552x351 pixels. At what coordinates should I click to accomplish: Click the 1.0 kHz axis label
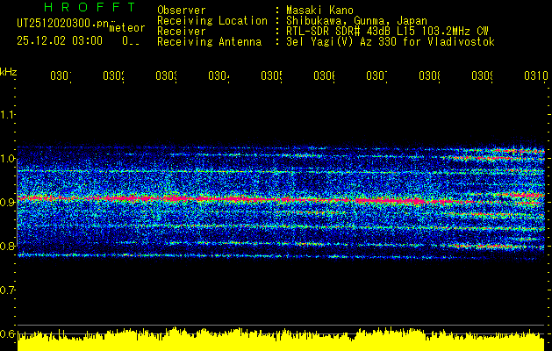(x=7, y=159)
